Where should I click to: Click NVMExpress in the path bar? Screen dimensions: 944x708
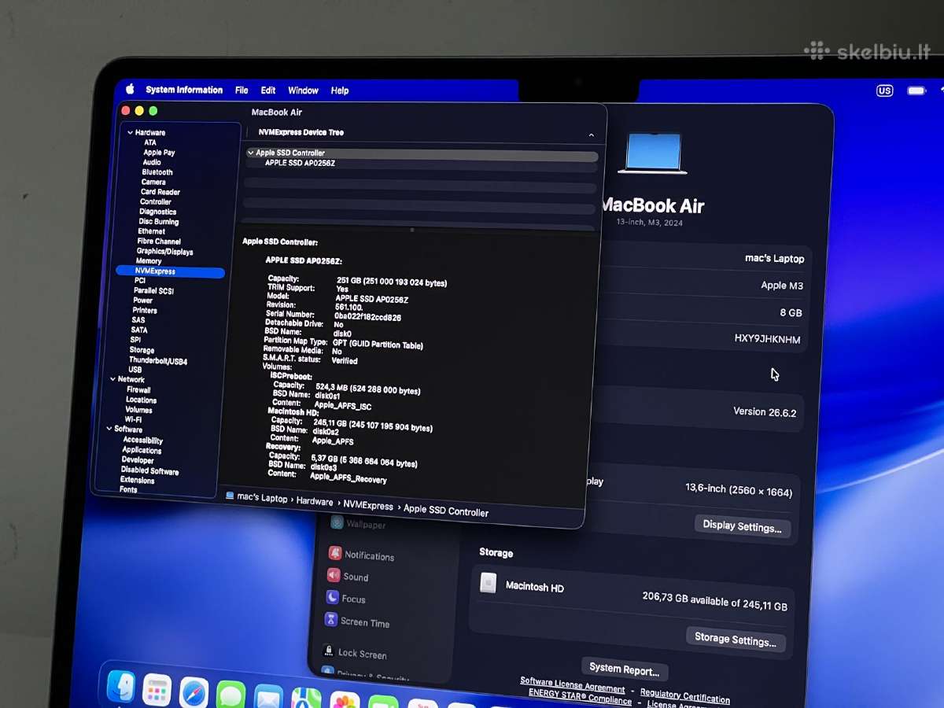coord(368,505)
